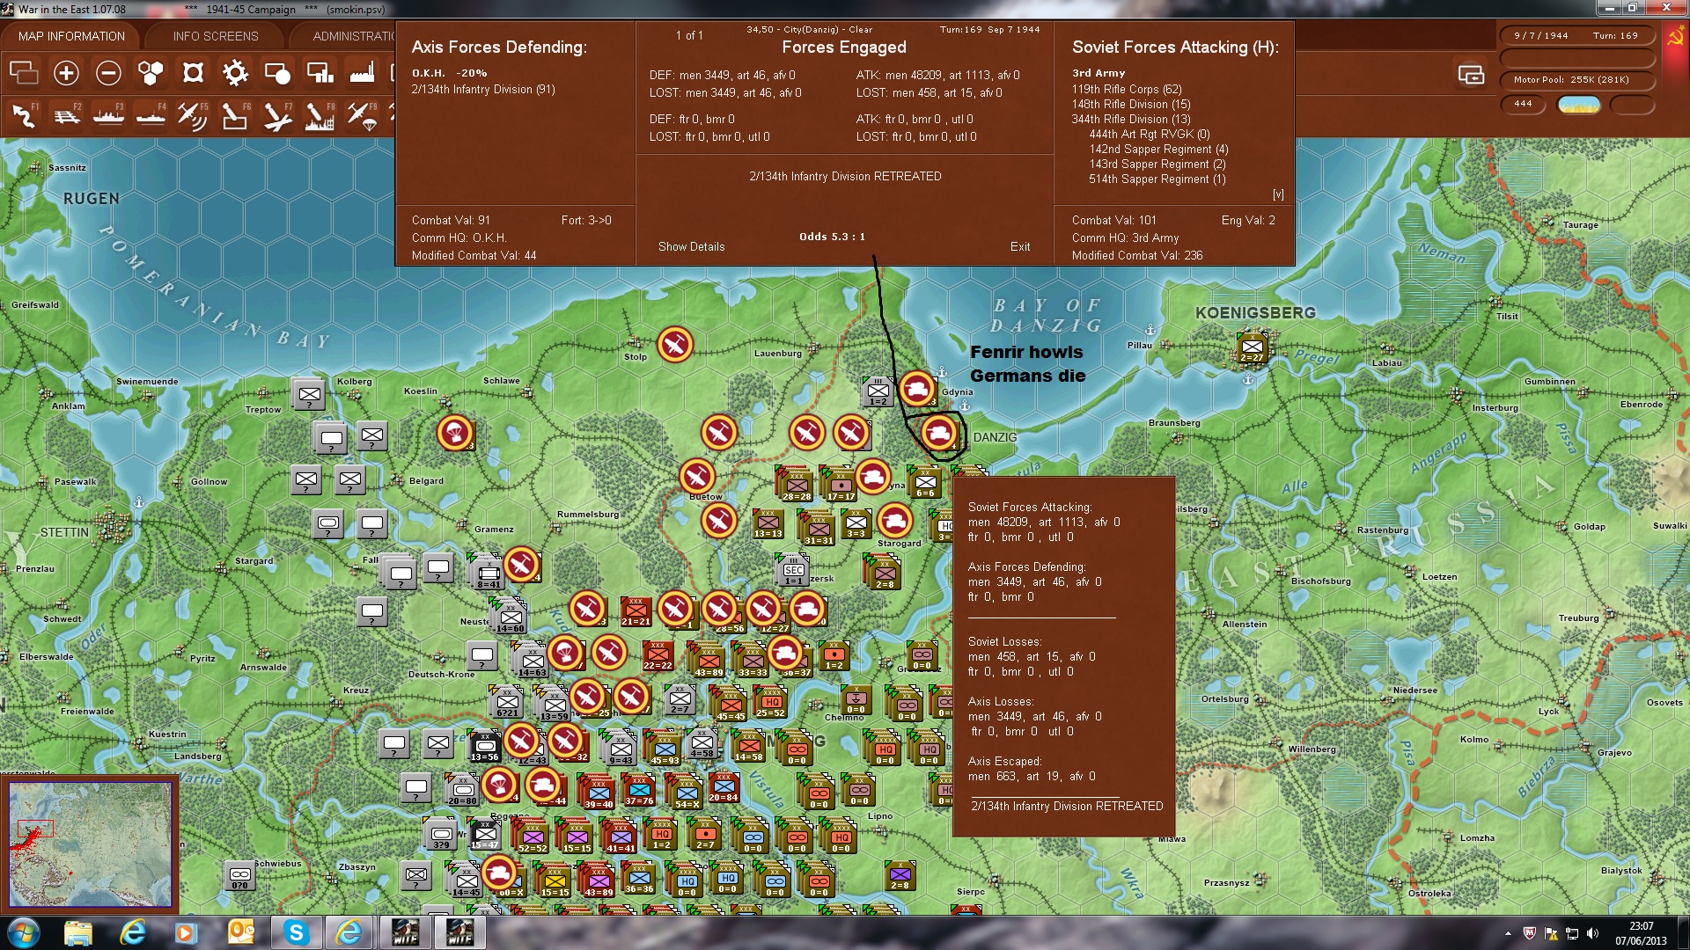Click the minimap in the bottom-left corner
Viewport: 1690px width, 950px height.
[90, 844]
